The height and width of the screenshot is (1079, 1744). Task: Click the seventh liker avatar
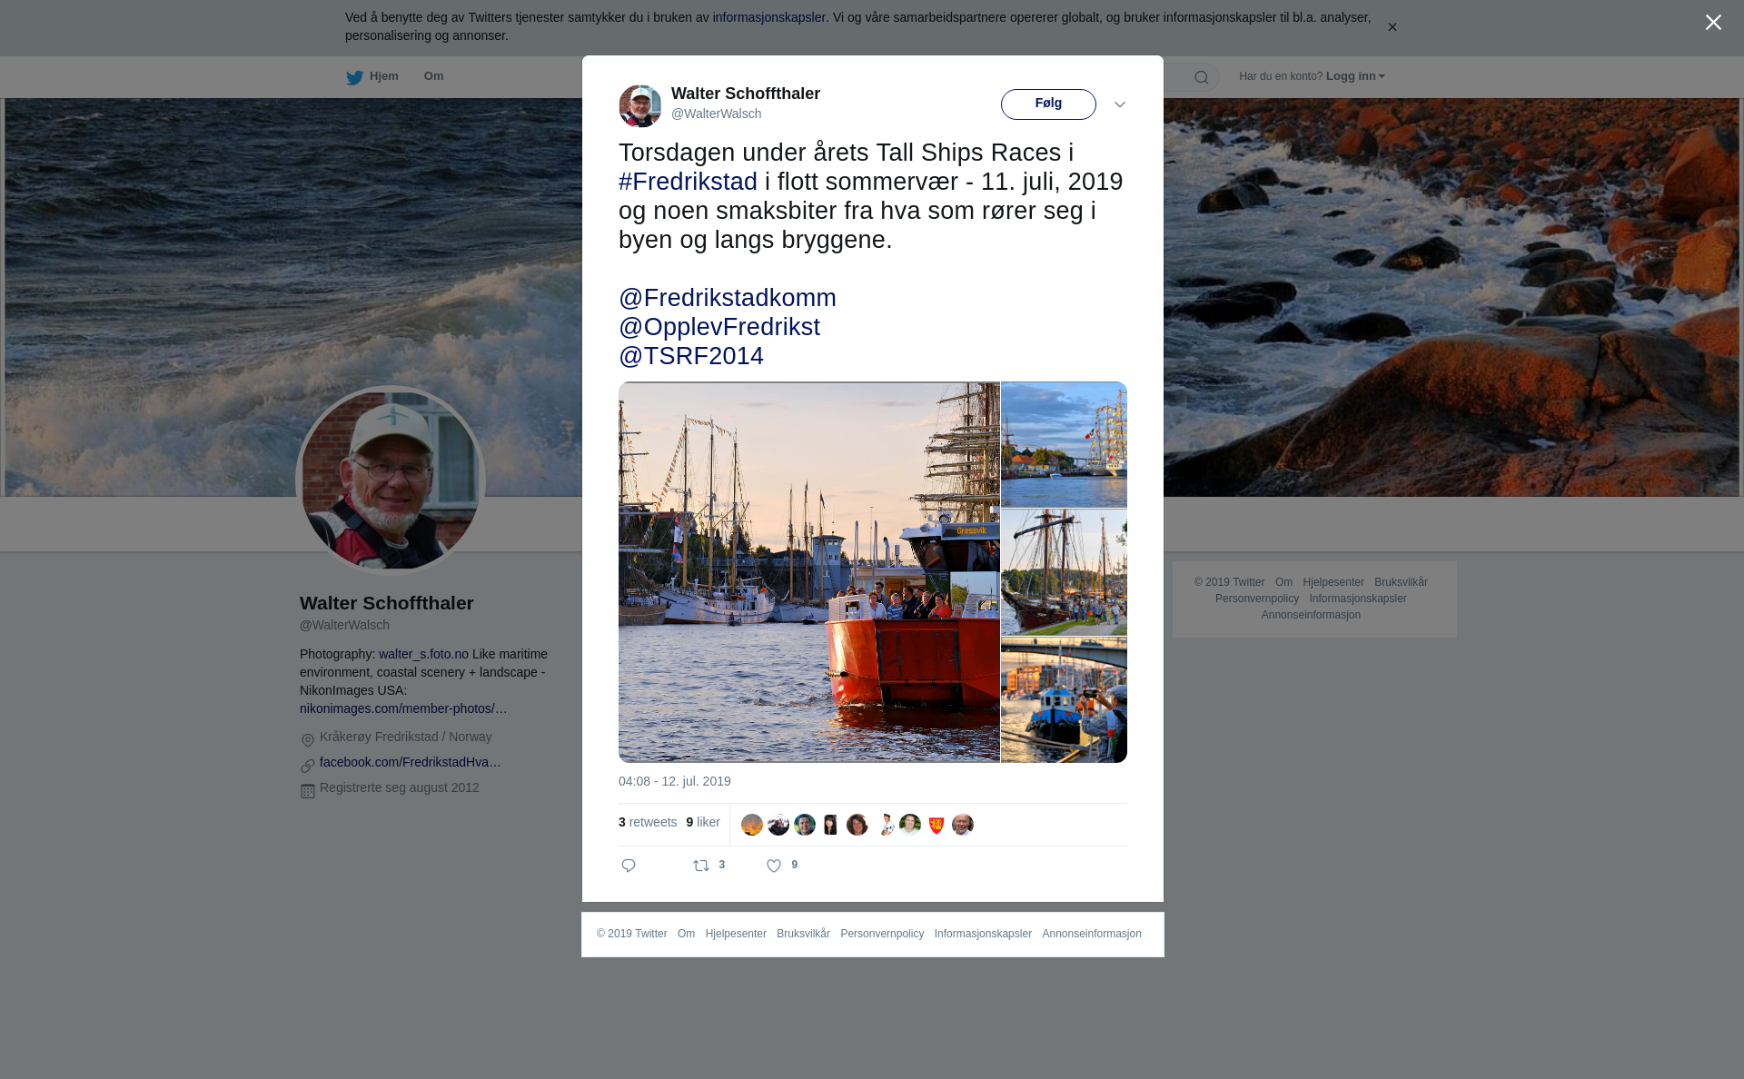click(x=910, y=825)
